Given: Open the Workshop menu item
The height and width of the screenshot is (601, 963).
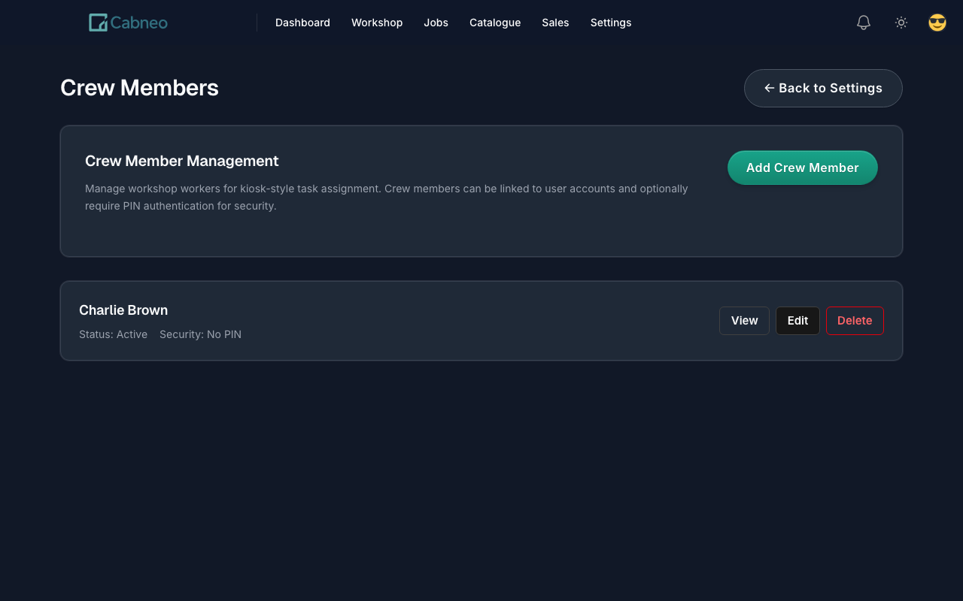Looking at the screenshot, I should [x=377, y=23].
